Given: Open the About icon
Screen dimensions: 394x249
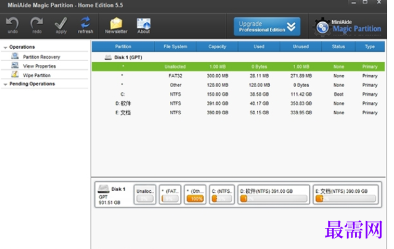Looking at the screenshot, I should click(143, 23).
